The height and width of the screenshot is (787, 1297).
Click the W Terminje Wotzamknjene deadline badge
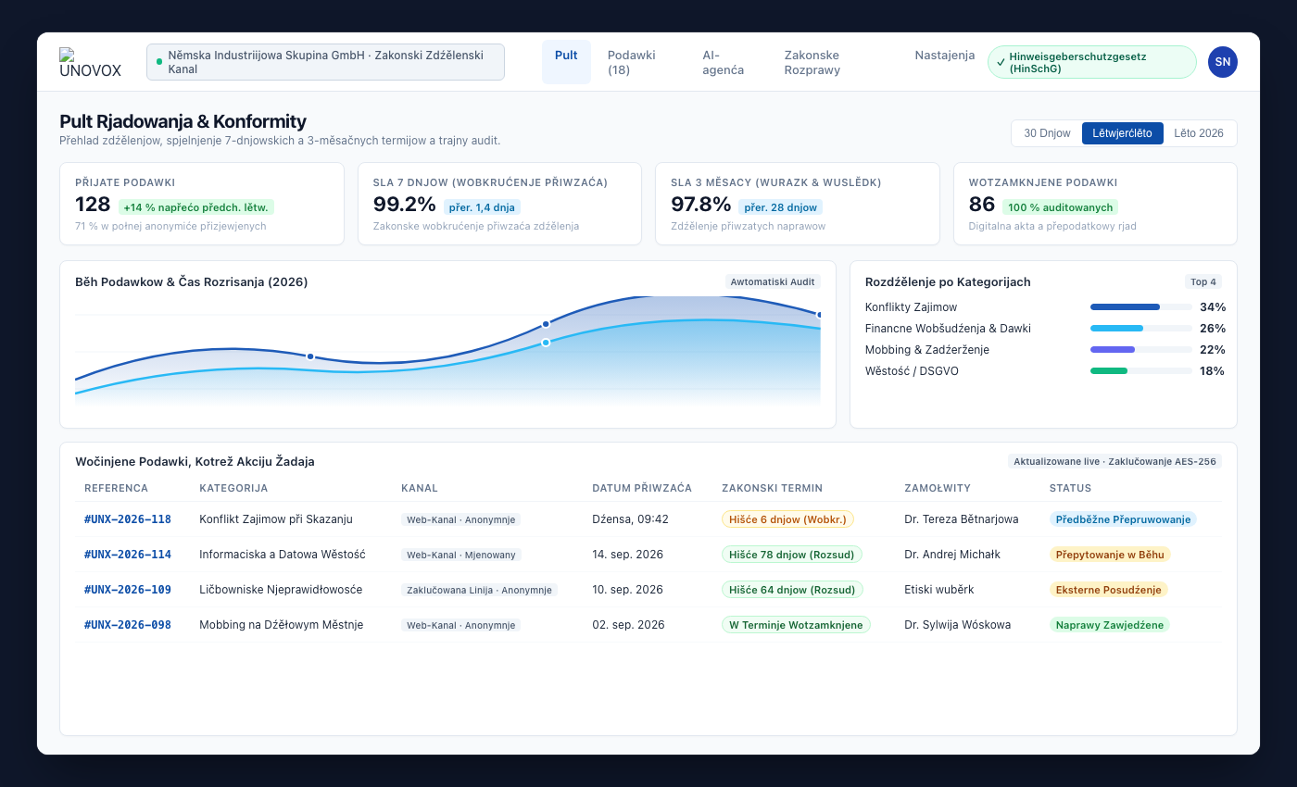tap(796, 625)
